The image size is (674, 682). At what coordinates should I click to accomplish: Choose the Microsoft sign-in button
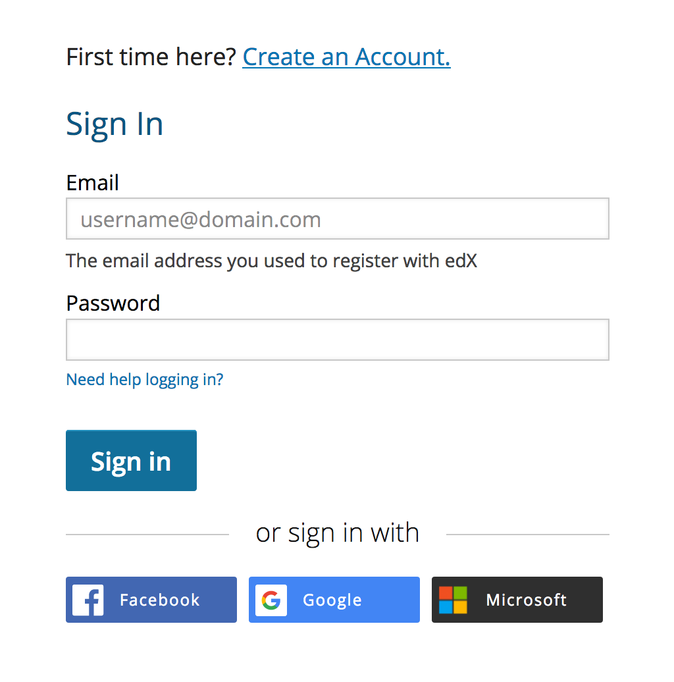pos(517,599)
